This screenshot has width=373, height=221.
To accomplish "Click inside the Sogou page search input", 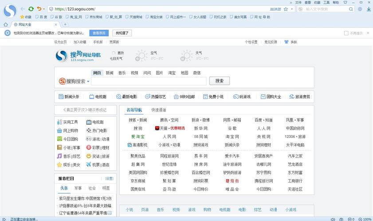I will point(149,81).
